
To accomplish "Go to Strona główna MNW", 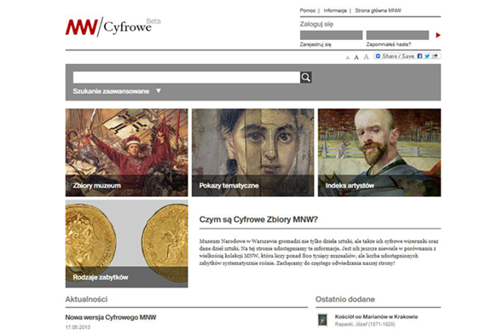I will (379, 10).
